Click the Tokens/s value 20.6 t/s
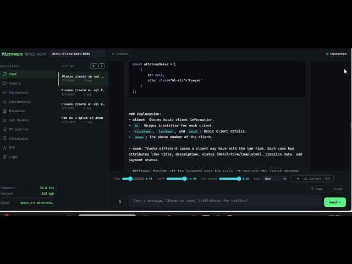This screenshot has height=264, width=352. click(x=47, y=188)
